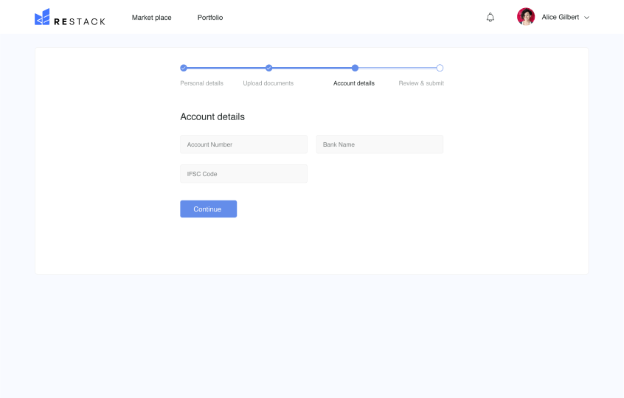Click the Upload documents step label

tap(268, 83)
